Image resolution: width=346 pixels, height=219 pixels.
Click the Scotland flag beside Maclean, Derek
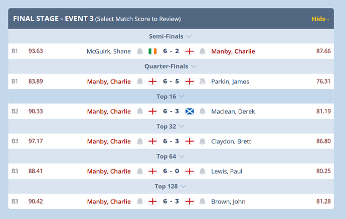[190, 111]
